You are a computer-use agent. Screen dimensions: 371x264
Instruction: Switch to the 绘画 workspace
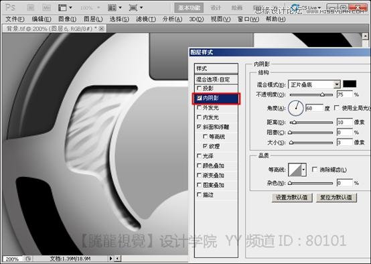click(236, 8)
